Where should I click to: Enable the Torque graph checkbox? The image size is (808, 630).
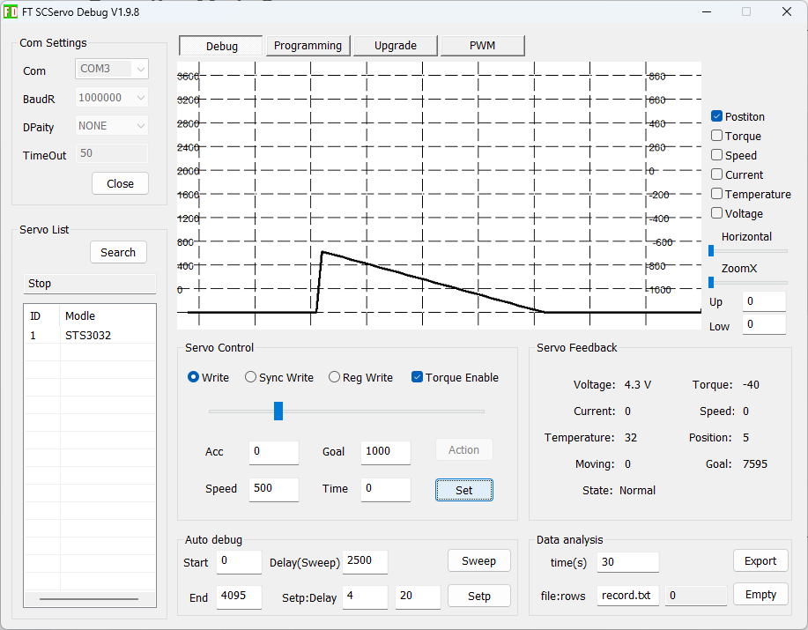pyautogui.click(x=716, y=136)
